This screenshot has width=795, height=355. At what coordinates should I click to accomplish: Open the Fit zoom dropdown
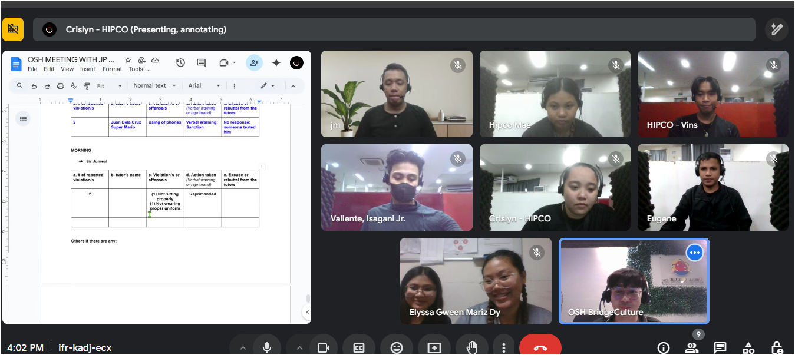[x=110, y=86]
